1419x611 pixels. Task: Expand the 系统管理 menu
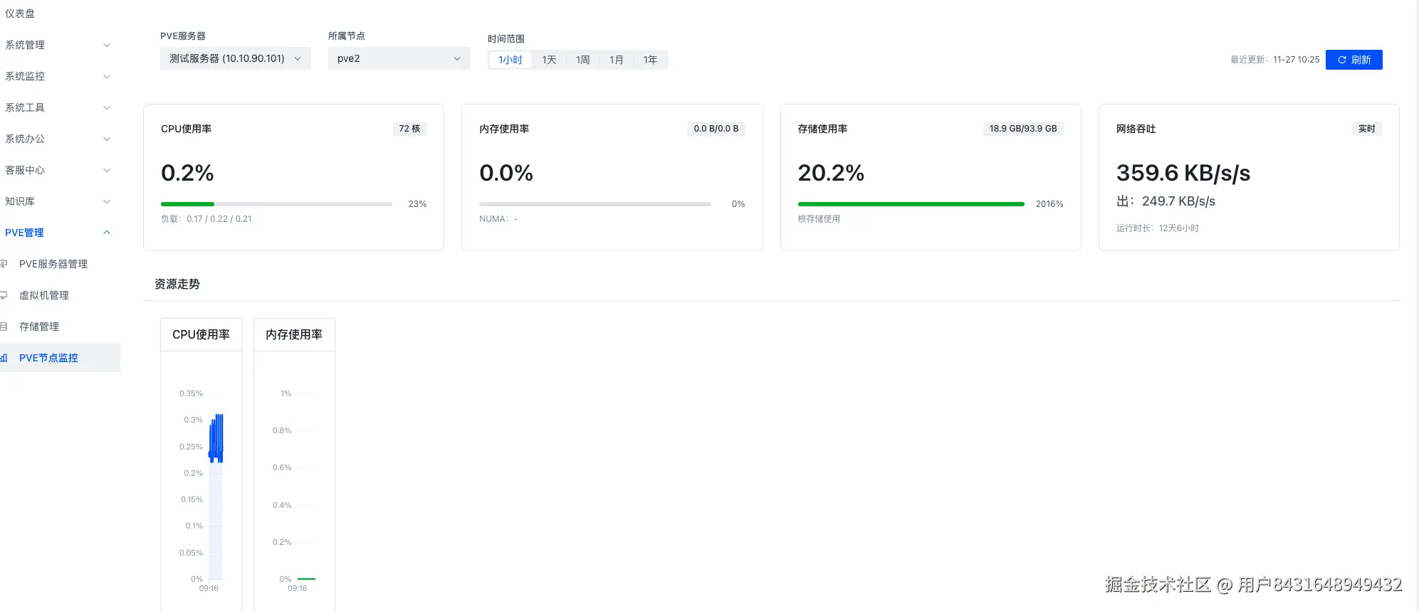pos(57,45)
